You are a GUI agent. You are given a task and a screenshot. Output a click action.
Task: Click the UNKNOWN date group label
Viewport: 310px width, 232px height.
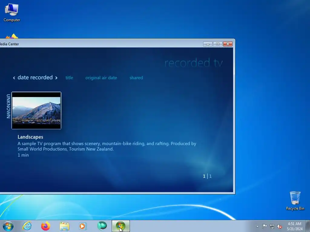click(x=8, y=106)
